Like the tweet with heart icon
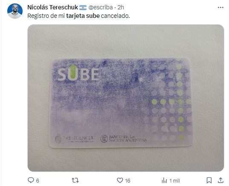 [120, 180]
